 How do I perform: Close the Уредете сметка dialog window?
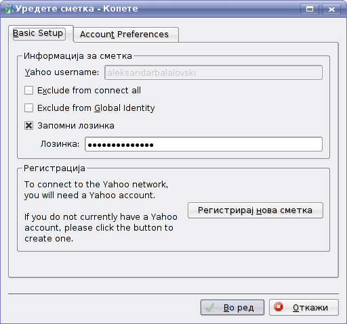331,9
